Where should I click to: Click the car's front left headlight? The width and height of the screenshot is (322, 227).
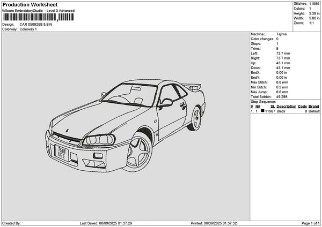pyautogui.click(x=105, y=140)
